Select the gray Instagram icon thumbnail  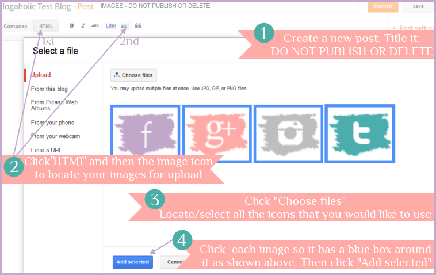pyautogui.click(x=288, y=133)
